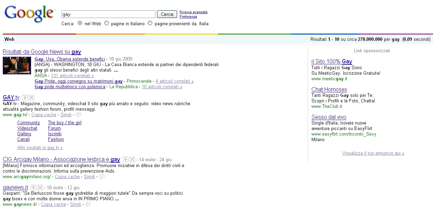Click the Google logo

[29, 14]
